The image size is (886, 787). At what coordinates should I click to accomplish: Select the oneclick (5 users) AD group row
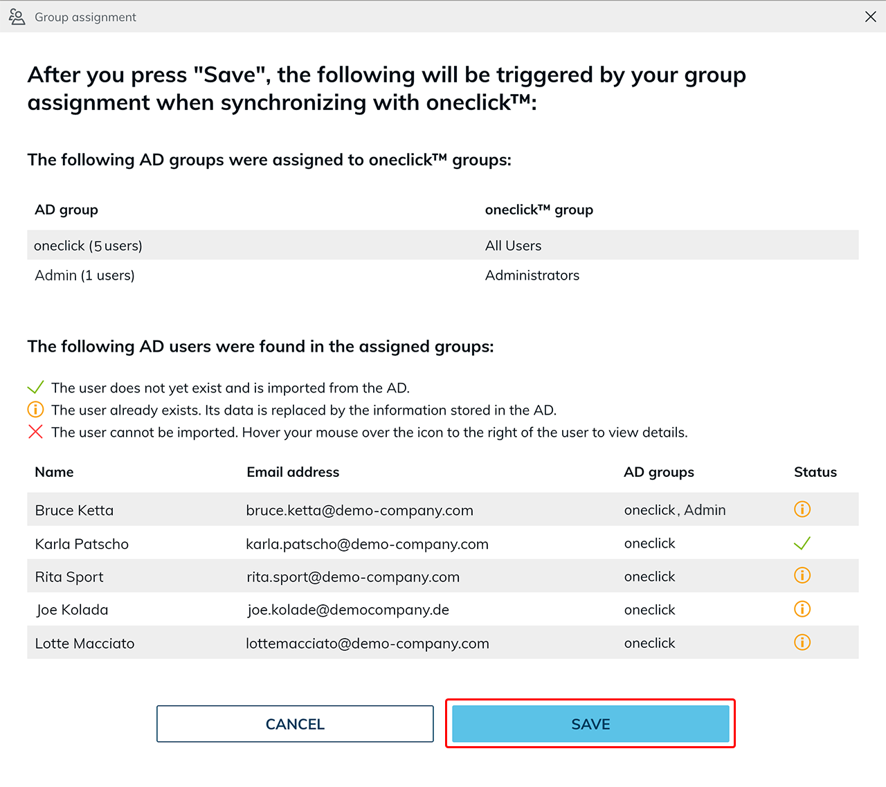click(89, 246)
